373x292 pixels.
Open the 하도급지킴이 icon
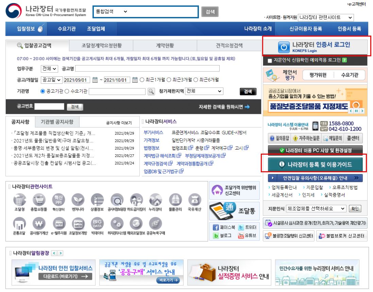(x=137, y=200)
